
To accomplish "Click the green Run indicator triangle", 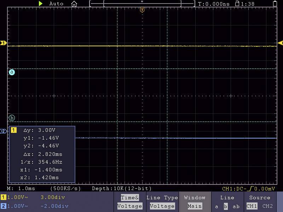I will pyautogui.click(x=41, y=4).
